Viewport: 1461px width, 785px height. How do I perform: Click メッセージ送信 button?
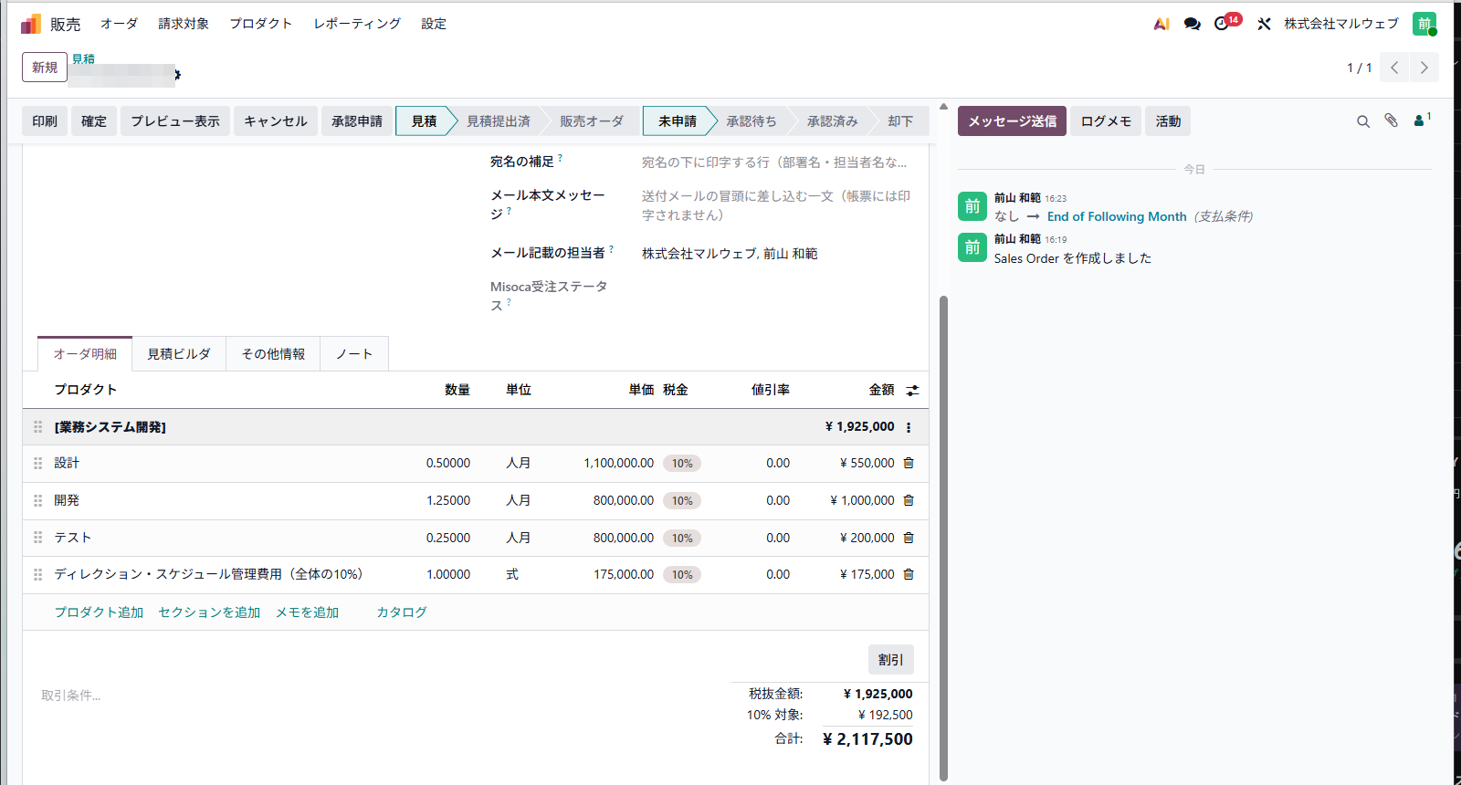[x=1012, y=121]
